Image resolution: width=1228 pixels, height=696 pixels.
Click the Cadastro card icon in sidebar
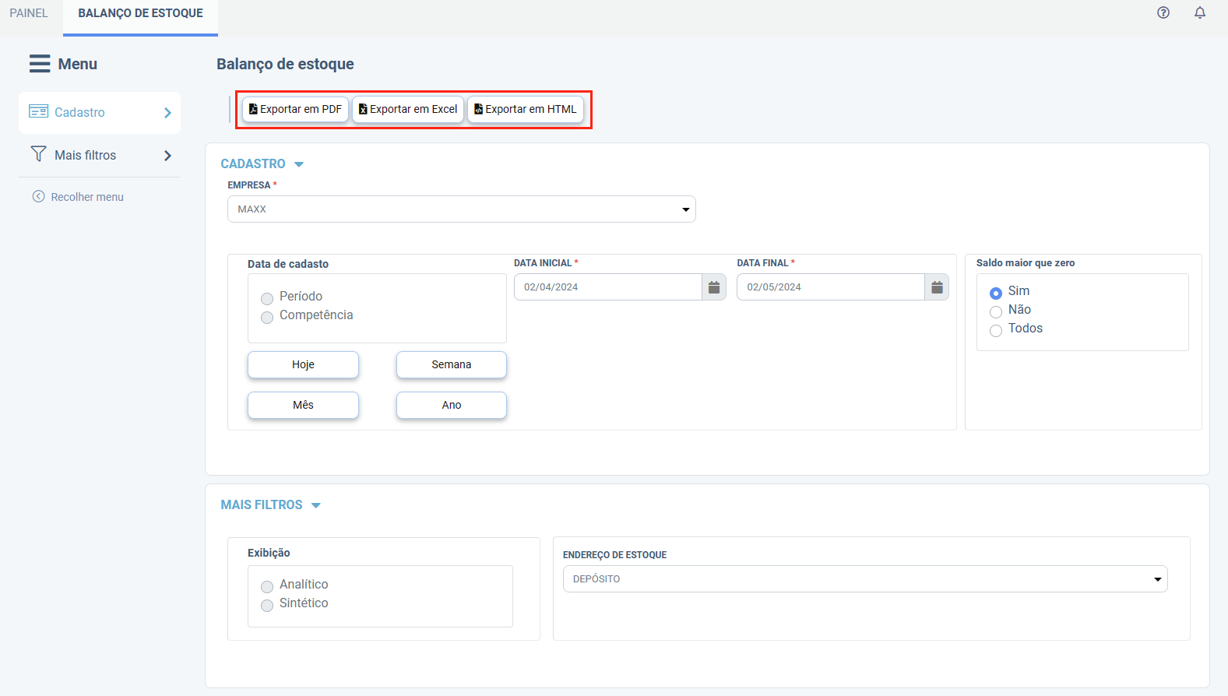39,111
